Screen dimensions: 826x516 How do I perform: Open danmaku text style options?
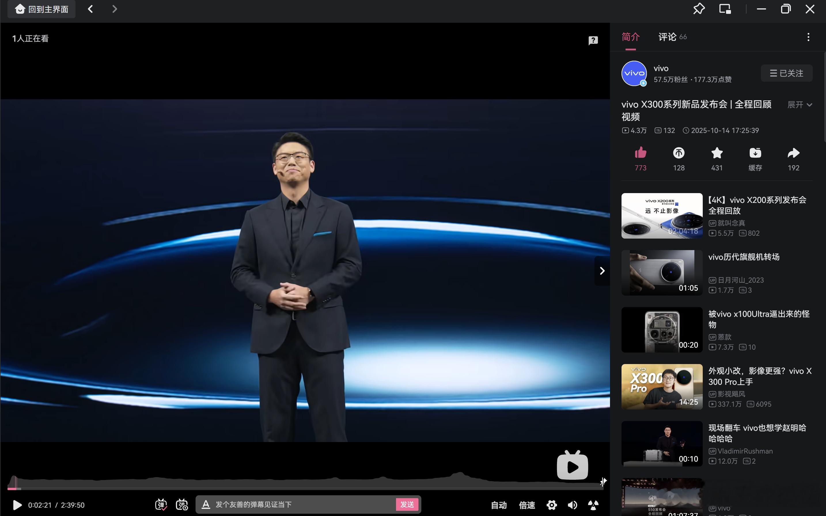pos(206,504)
